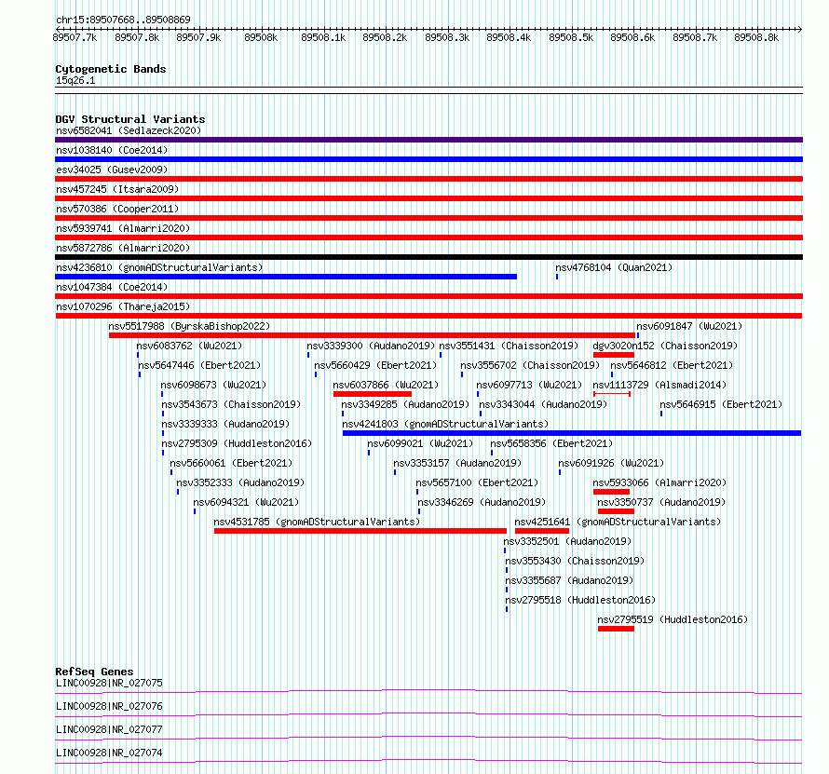Select the nsv5517988 (ByrskaBishop2022) label
Screen dimensions: 829x774
(189, 326)
